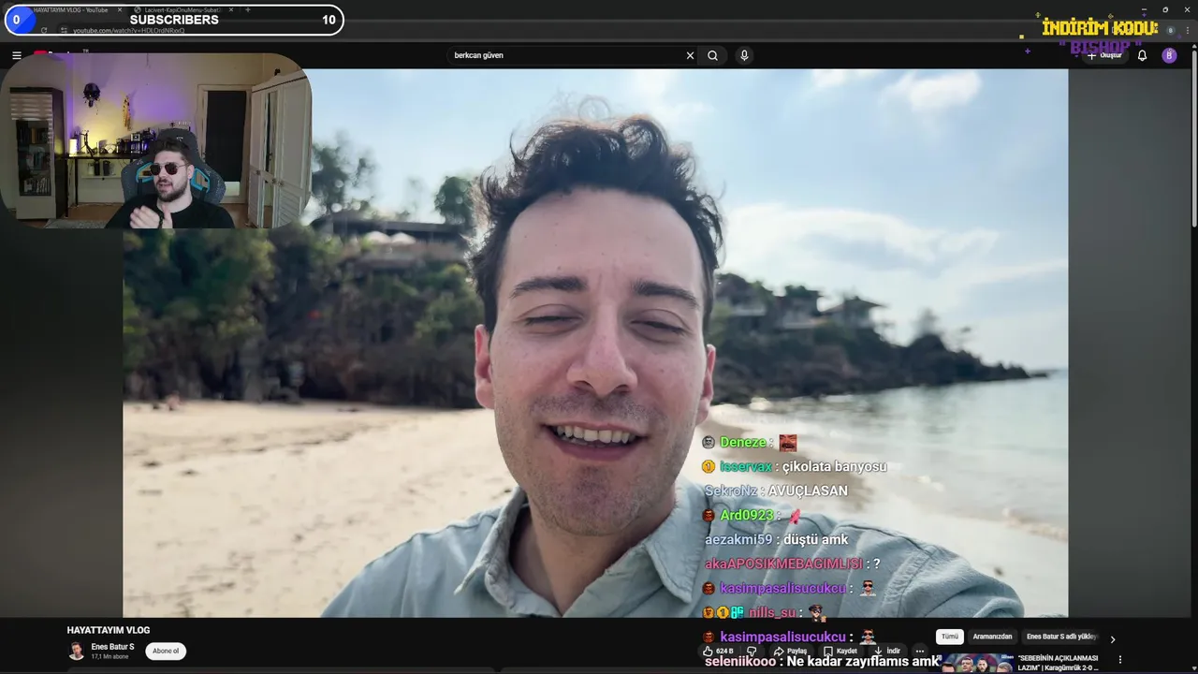Open the 'SEBEBİNİN AÇIKLANMASI LAZIM' video thumbnail
1198x674 pixels.
(977, 663)
